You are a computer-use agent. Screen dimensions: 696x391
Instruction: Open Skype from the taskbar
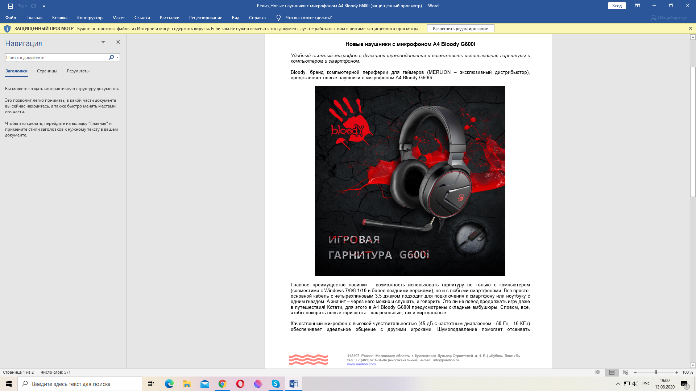pyautogui.click(x=275, y=384)
